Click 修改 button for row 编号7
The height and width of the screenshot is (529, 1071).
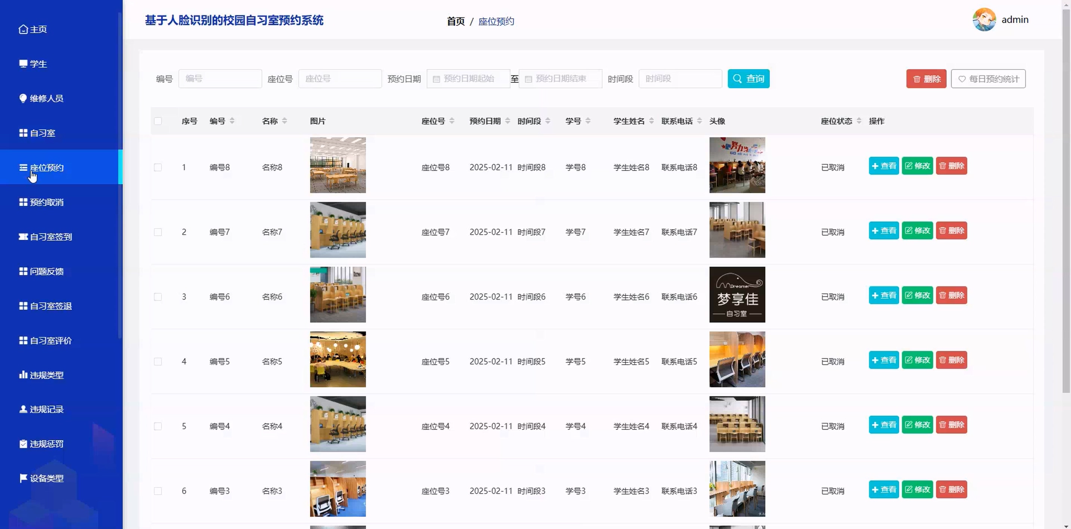pos(917,231)
